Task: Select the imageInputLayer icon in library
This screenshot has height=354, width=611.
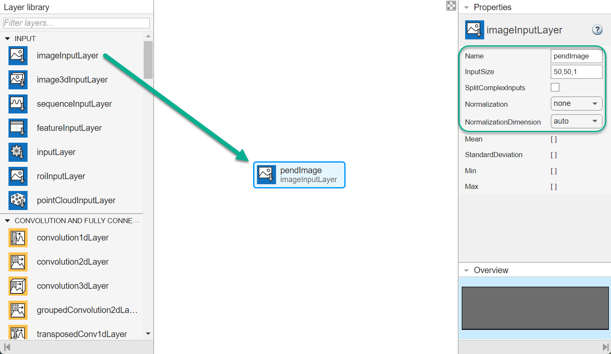Action: coord(18,55)
